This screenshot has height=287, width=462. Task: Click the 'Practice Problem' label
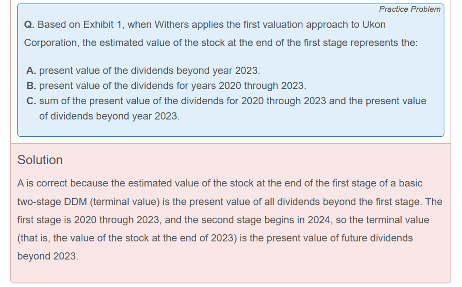pos(409,9)
